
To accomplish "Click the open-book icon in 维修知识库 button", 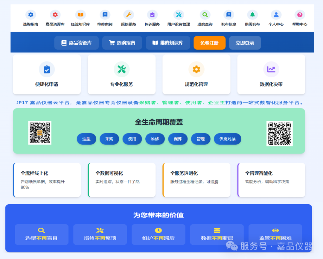I will click(x=155, y=43).
